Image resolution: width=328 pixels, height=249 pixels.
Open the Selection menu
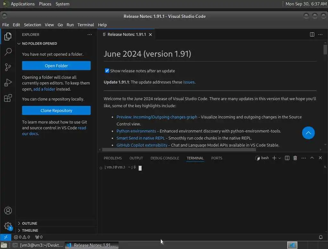32,25
